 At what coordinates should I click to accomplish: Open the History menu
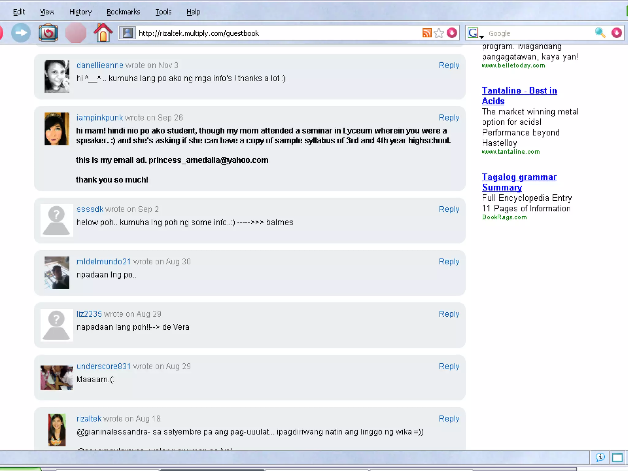[80, 12]
